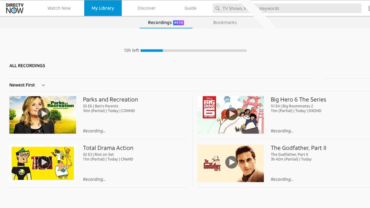The image size is (370, 208).
Task: Expand the Newest First sort dropdown
Action: tap(27, 85)
